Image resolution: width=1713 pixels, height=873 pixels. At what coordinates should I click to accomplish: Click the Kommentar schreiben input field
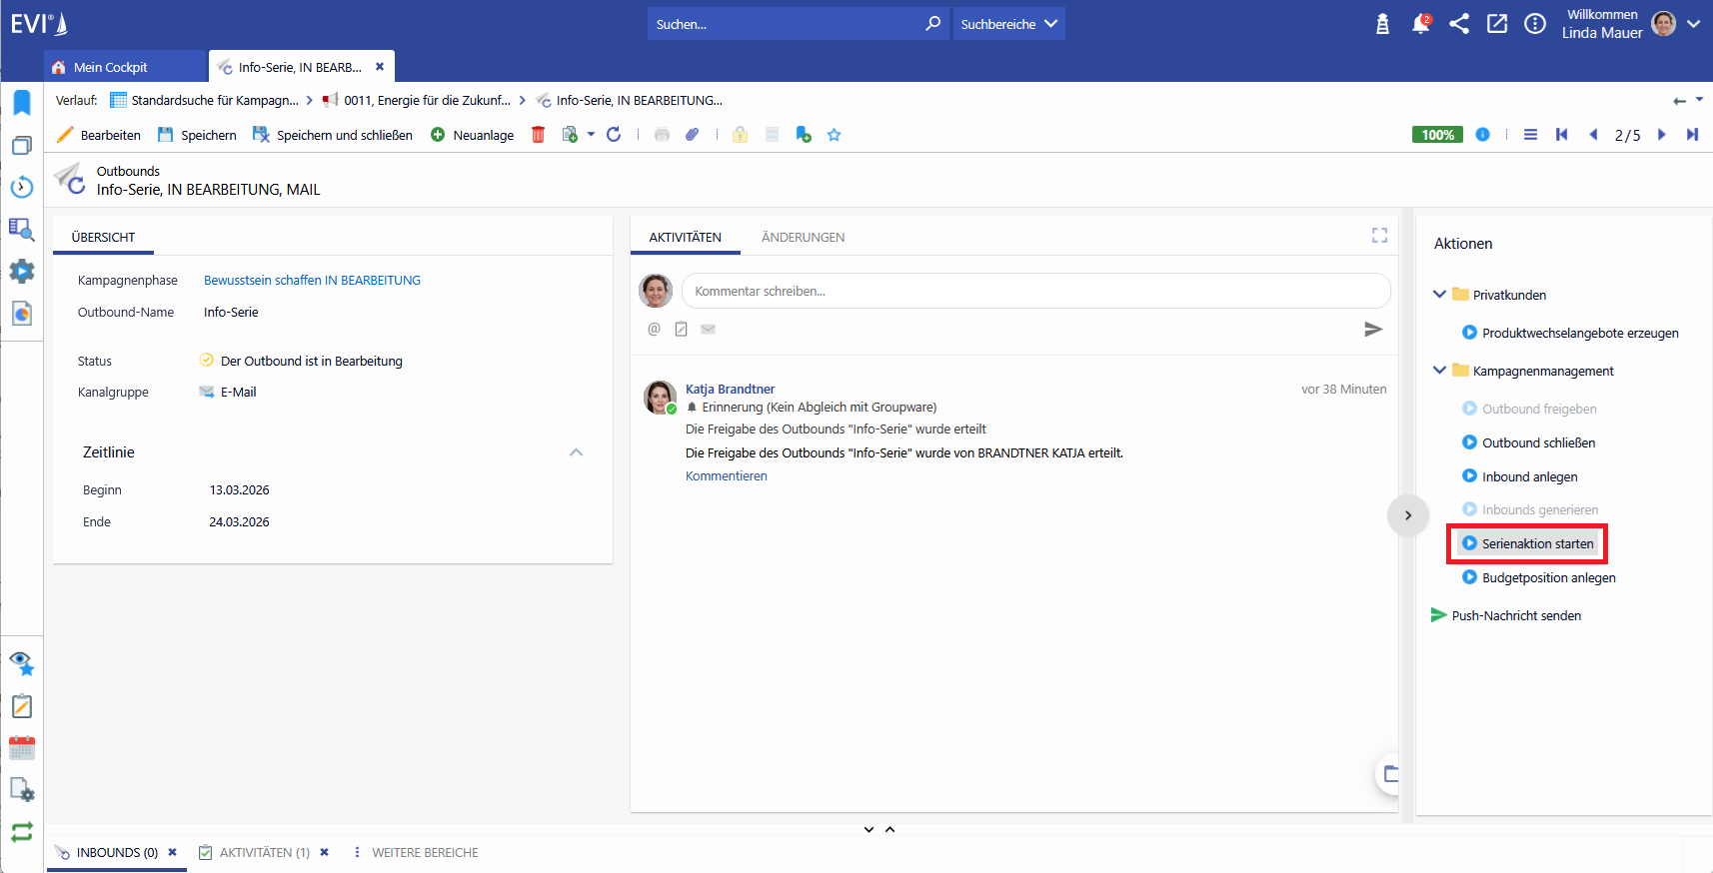[x=1035, y=292]
